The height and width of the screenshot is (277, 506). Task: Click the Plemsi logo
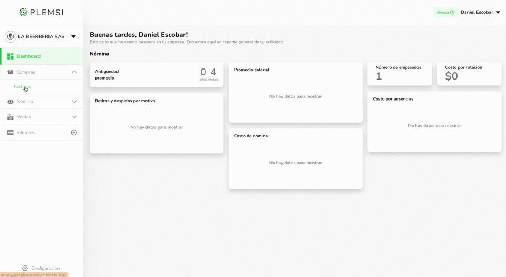click(x=41, y=12)
